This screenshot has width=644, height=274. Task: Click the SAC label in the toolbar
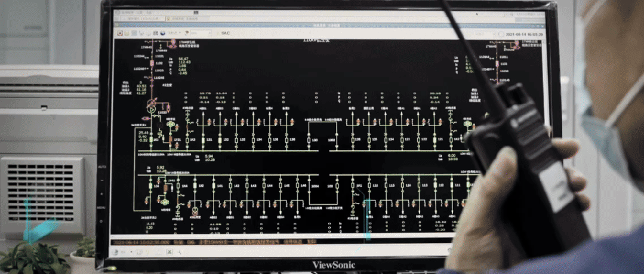[226, 33]
